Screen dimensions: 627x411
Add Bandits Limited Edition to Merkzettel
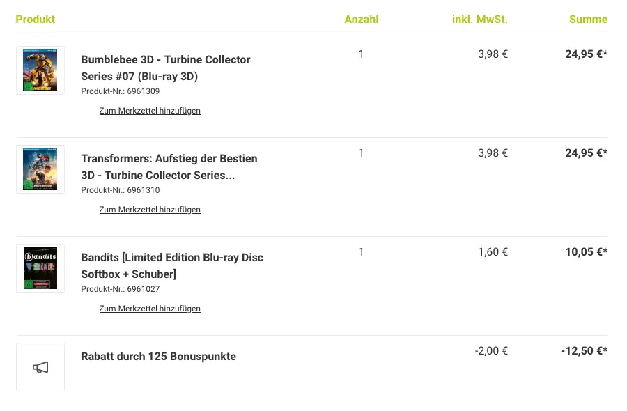pyautogui.click(x=150, y=309)
